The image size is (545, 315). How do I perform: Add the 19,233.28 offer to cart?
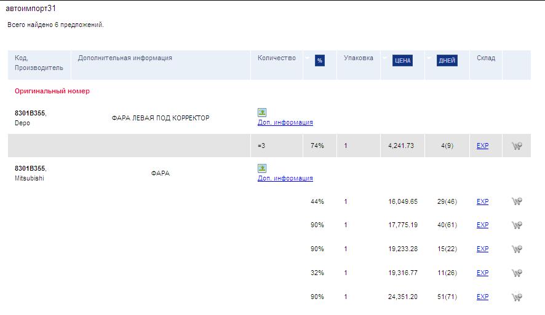516,249
